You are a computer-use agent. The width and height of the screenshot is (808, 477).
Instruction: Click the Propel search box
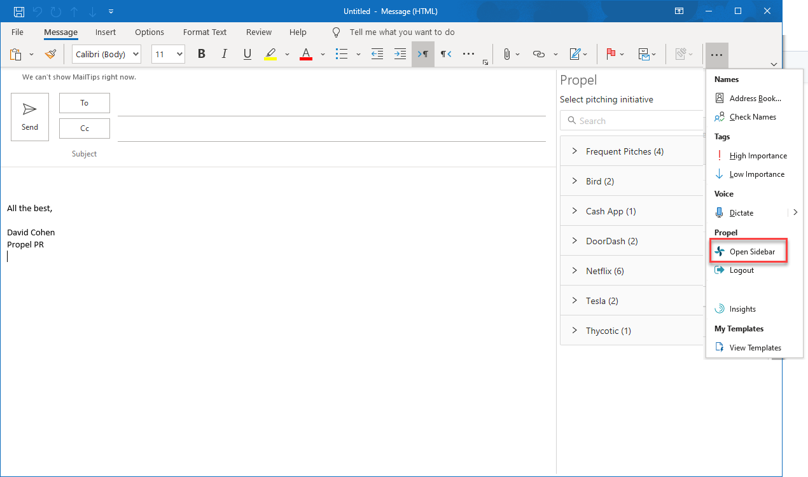pos(632,121)
